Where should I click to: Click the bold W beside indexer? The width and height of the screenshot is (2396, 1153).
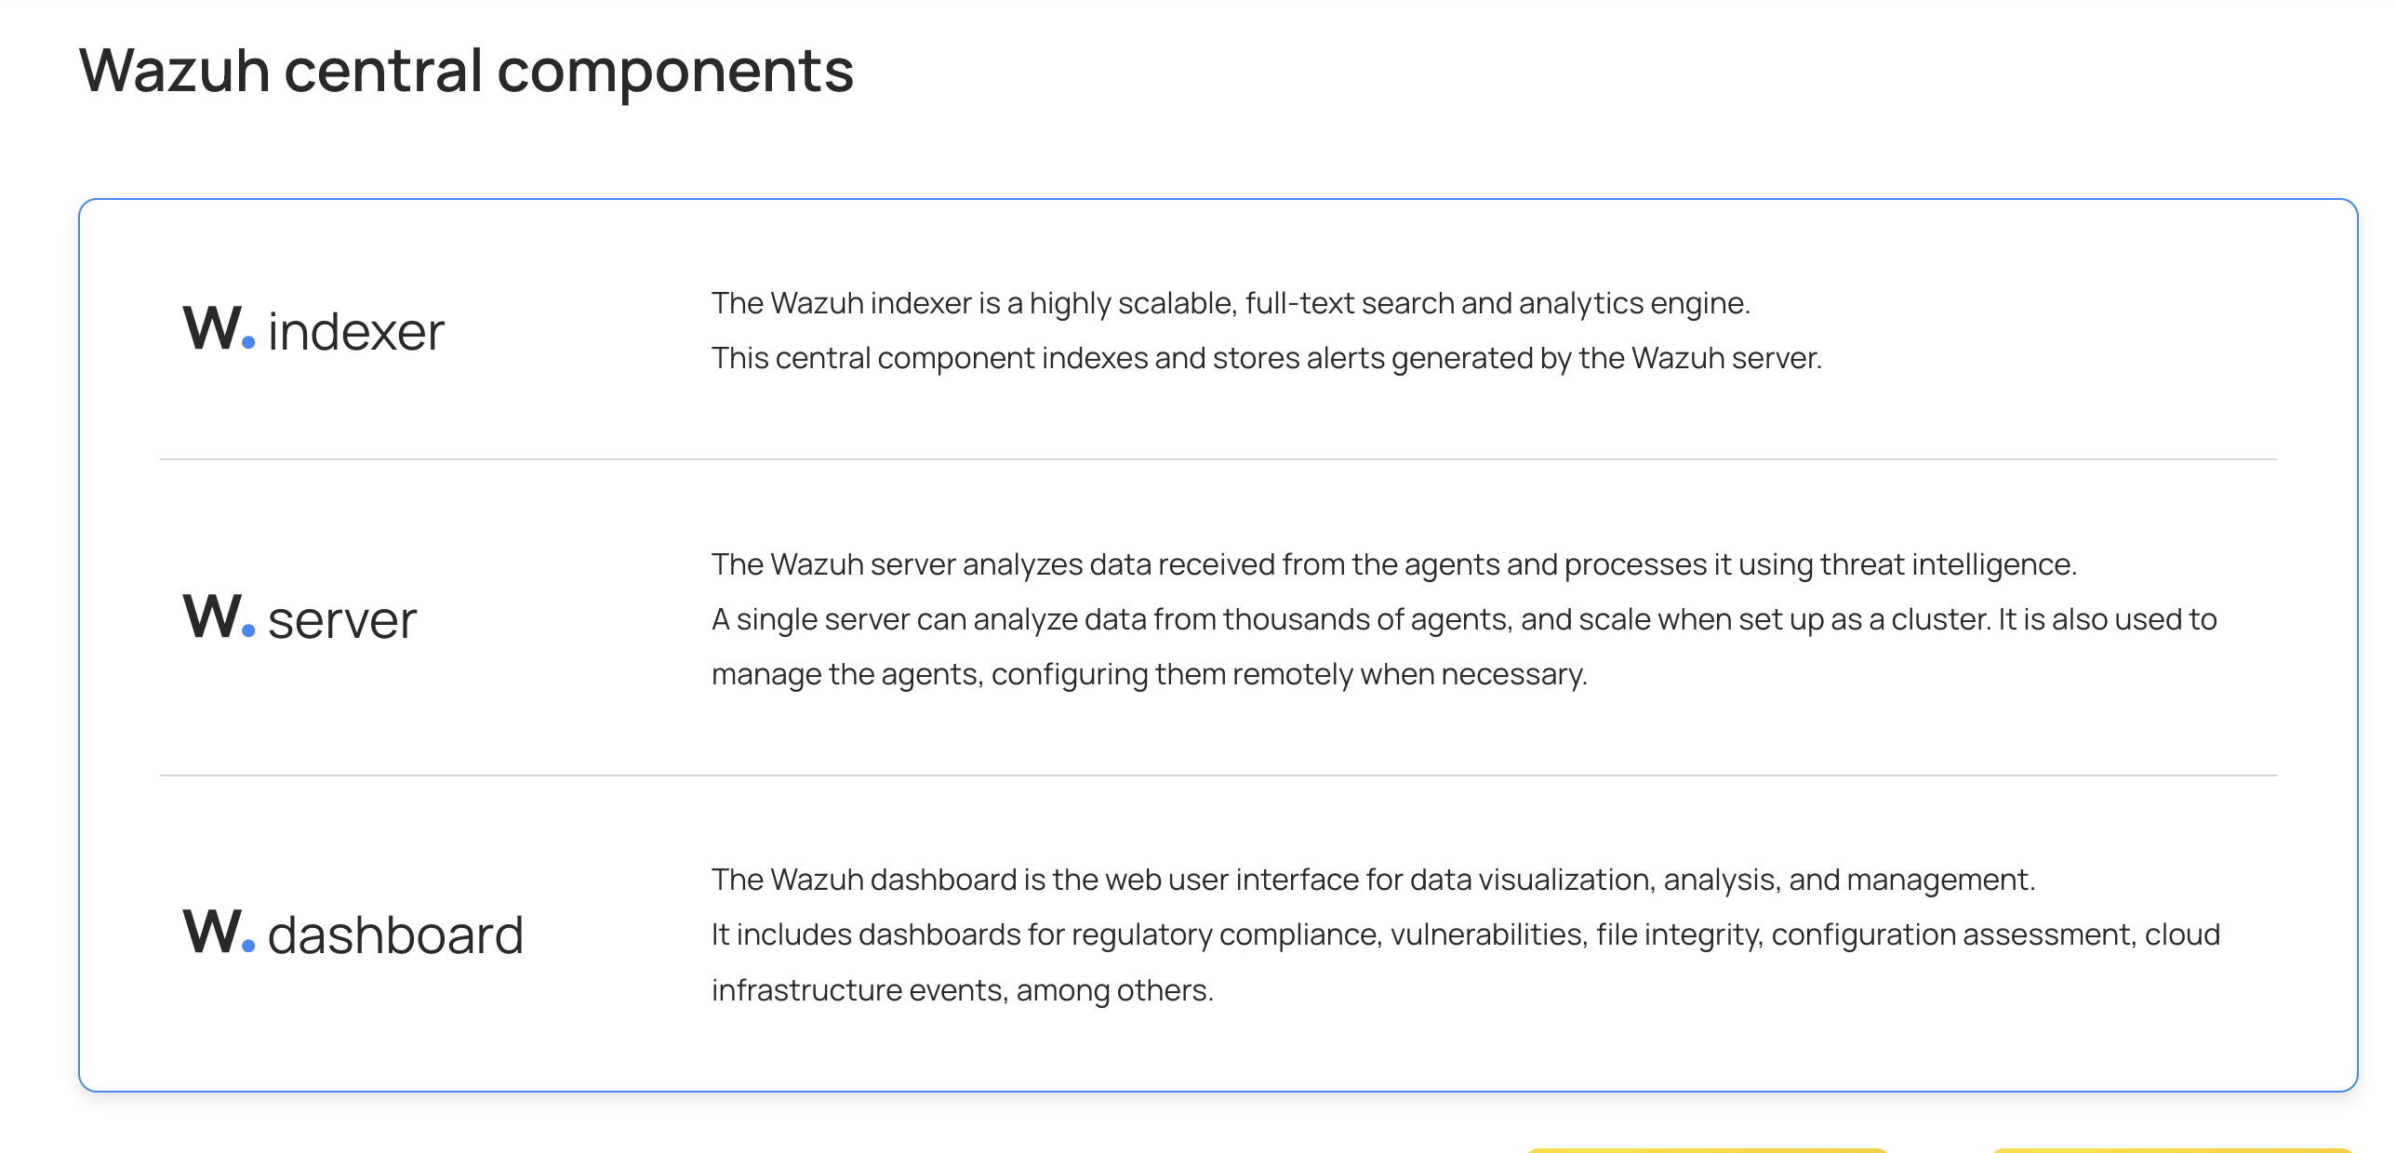coord(211,328)
